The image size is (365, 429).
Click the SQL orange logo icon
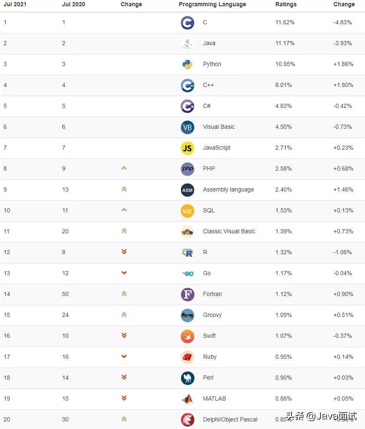point(187,211)
